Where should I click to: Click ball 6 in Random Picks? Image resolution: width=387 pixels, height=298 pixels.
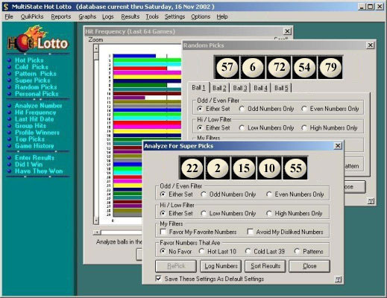[x=253, y=67]
